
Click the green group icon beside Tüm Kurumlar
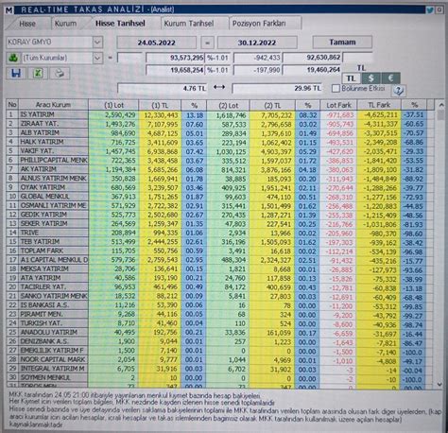pos(13,58)
